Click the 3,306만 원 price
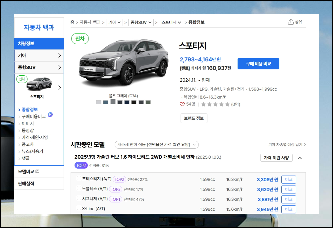This screenshot has height=228, width=333. tap(267, 180)
